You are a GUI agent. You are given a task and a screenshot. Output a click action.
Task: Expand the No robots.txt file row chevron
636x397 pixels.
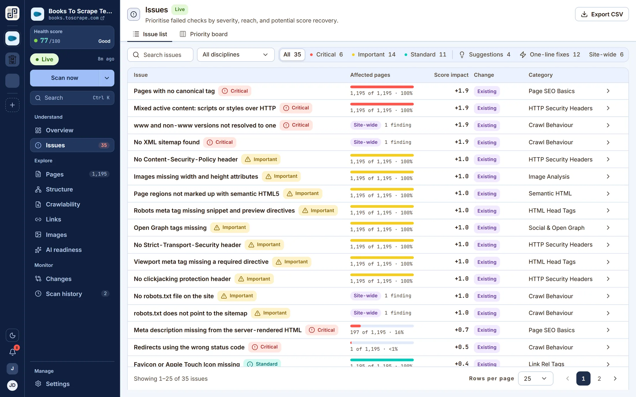coord(608,296)
